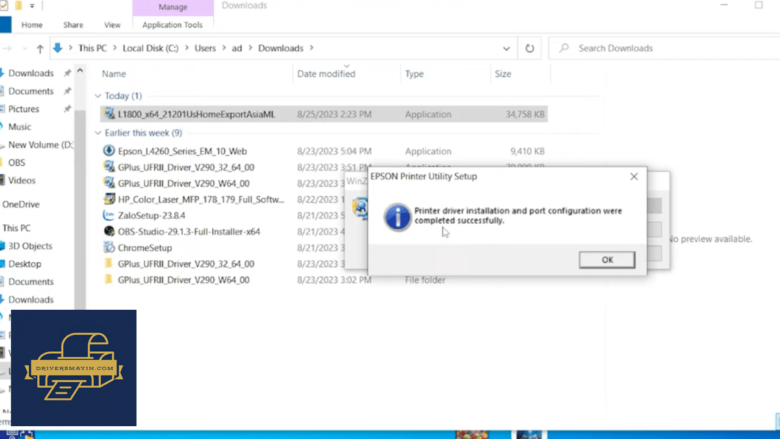Collapse the Today (1) group
The height and width of the screenshot is (439, 780).
98,96
